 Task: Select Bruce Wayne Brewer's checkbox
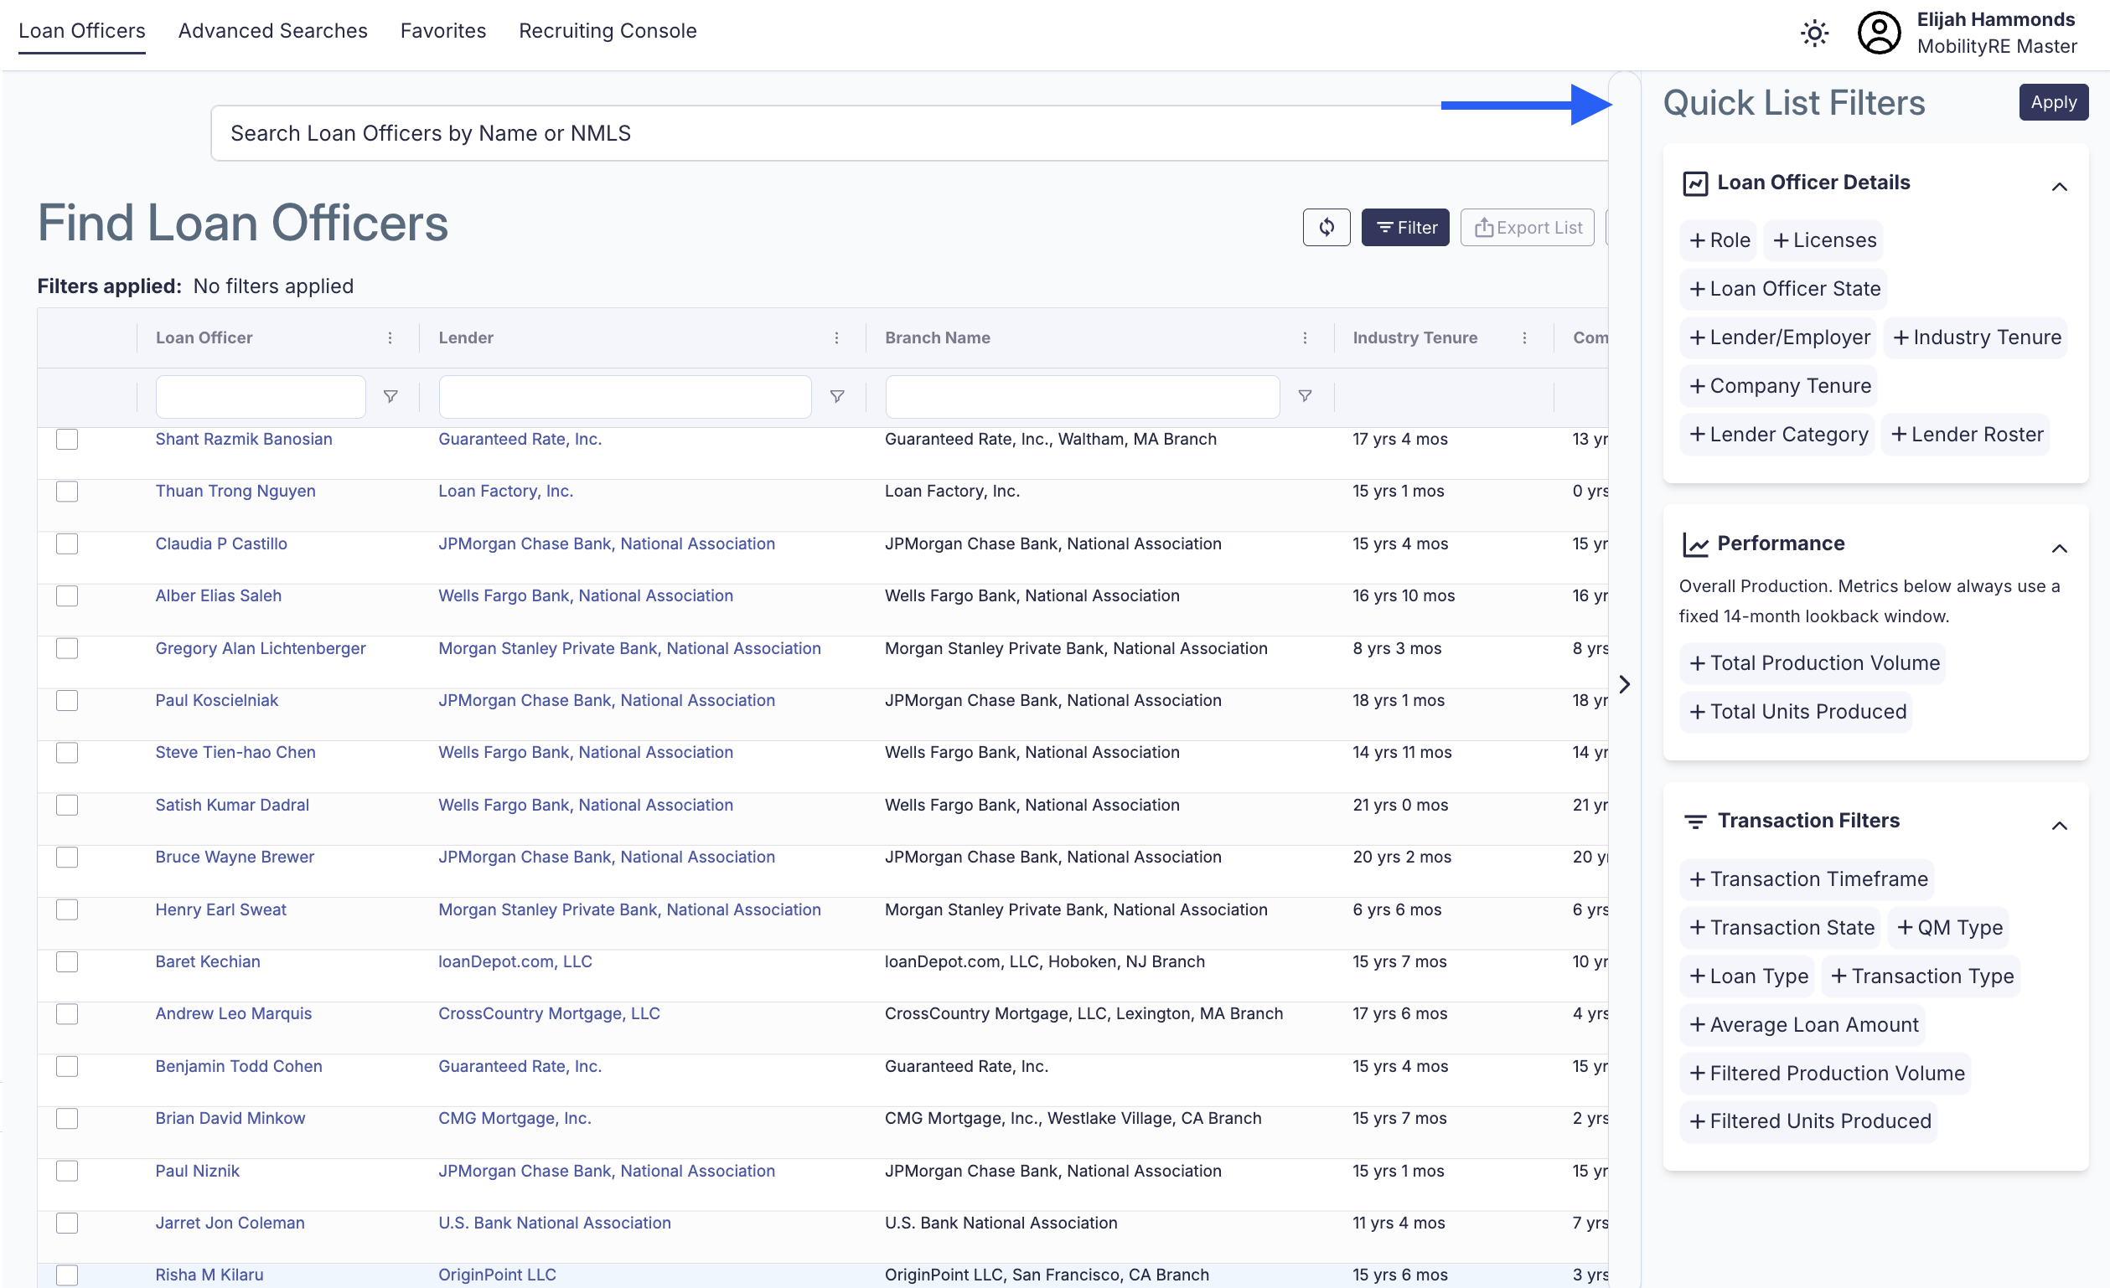pos(67,858)
